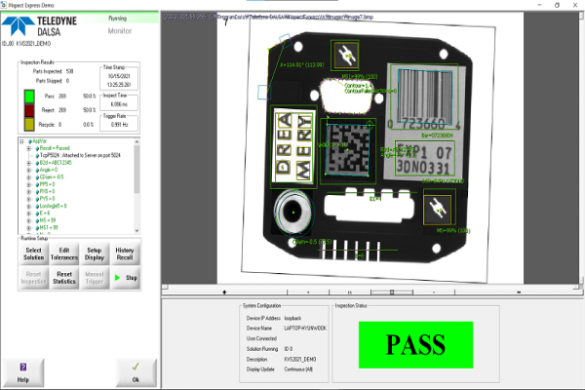Expand the MS = 99 node

pos(28,220)
